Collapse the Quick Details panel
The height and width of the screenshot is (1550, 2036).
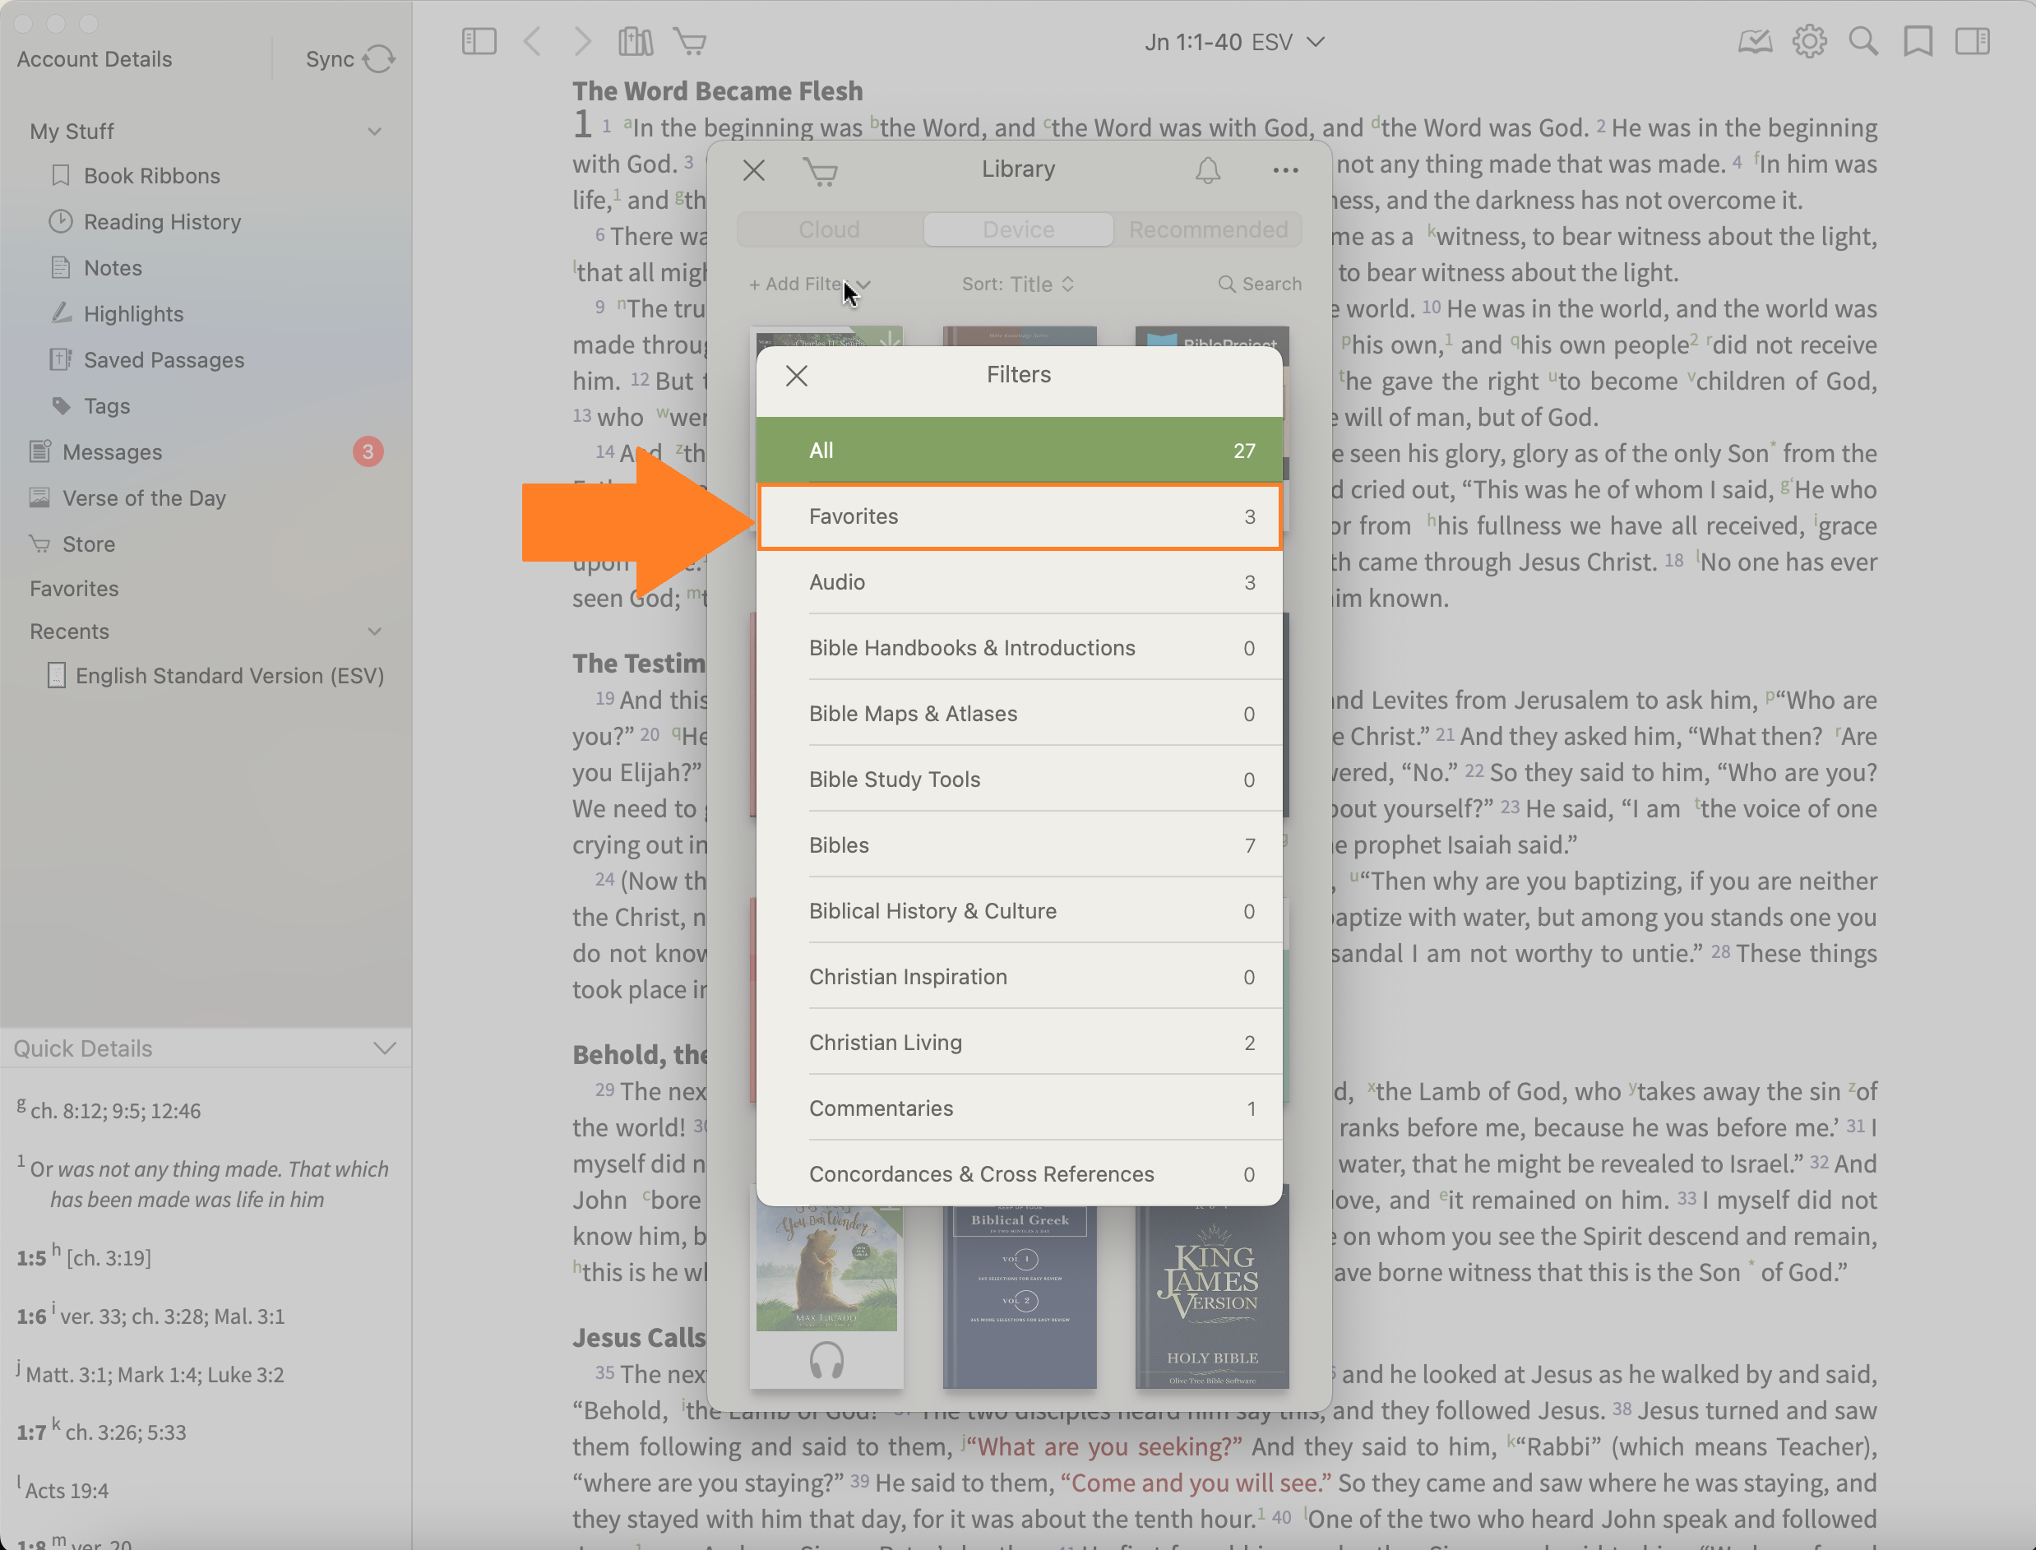385,1048
